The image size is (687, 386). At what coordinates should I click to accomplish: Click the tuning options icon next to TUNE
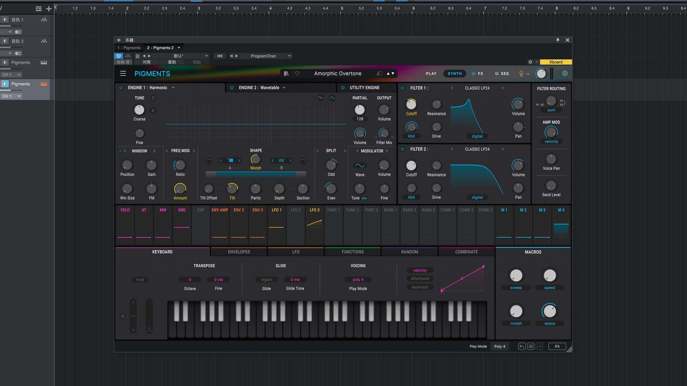(153, 98)
